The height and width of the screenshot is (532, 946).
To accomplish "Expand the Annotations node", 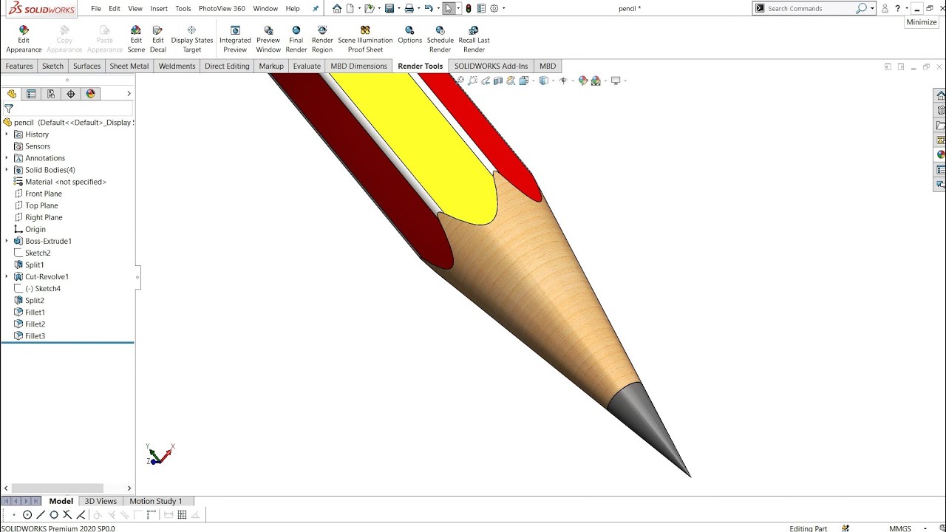I will 7,158.
